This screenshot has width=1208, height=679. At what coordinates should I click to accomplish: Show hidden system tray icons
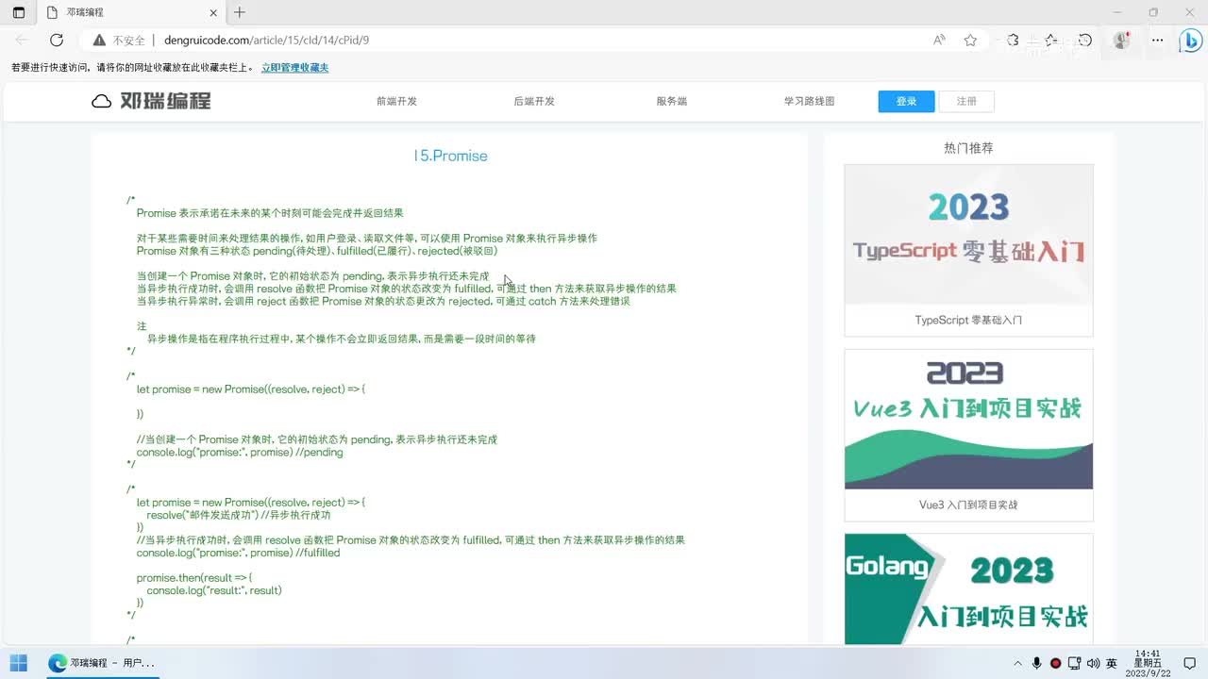pos(1019,663)
